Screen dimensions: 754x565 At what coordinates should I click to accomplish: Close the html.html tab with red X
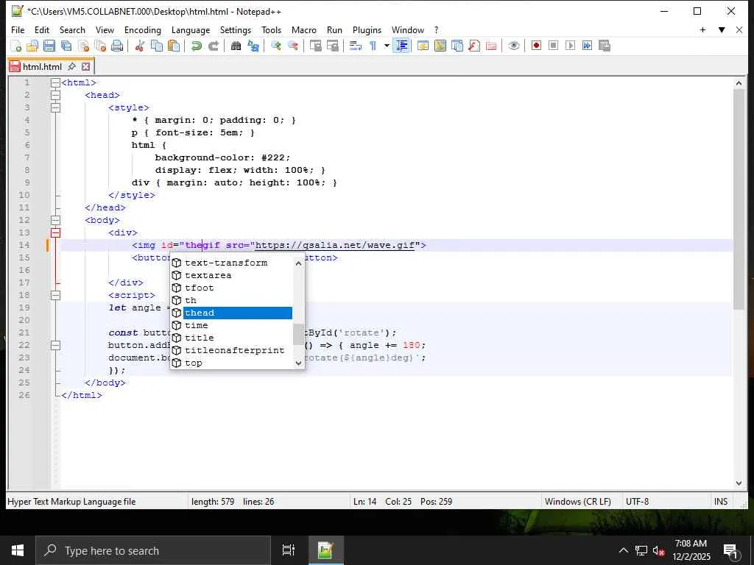pyautogui.click(x=85, y=67)
